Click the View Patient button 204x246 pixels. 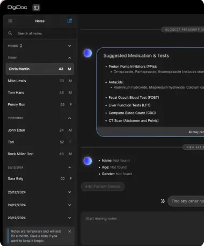[x=193, y=147]
